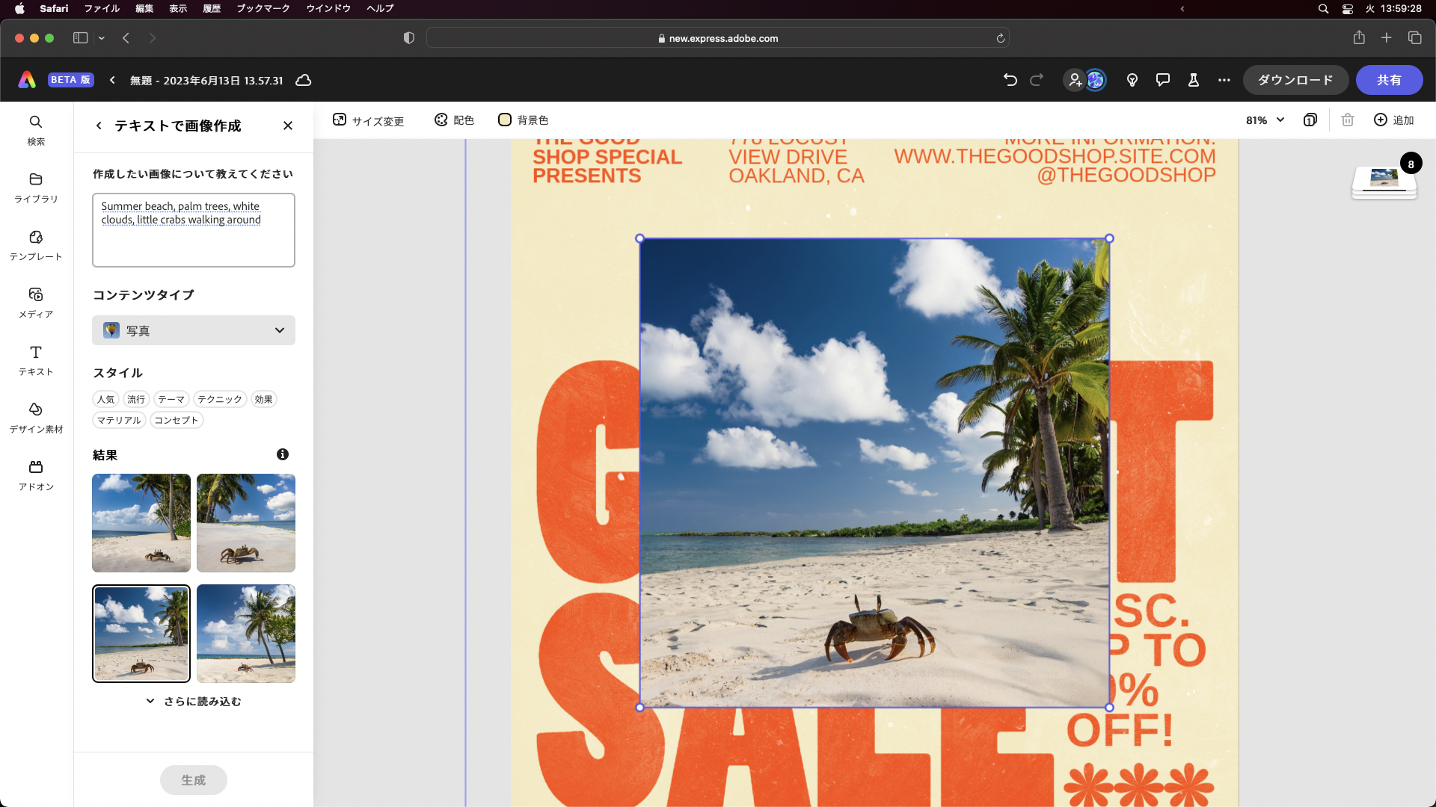Expand さらに読み込む to load more results
This screenshot has height=807, width=1436.
(x=193, y=701)
